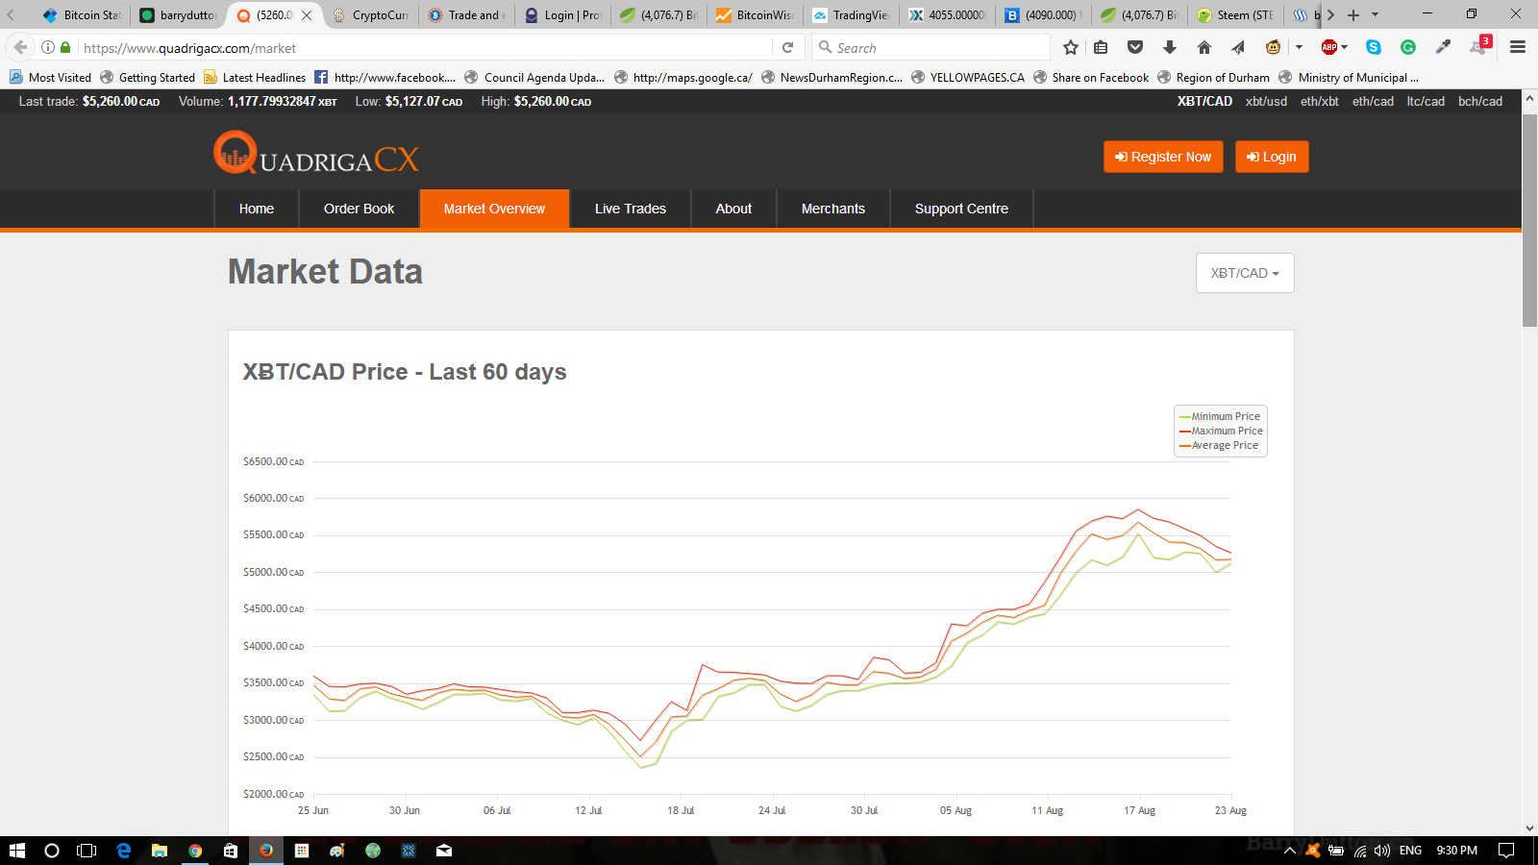Viewport: 1538px width, 865px height.
Task: Open the Home nav item
Action: coord(257,209)
